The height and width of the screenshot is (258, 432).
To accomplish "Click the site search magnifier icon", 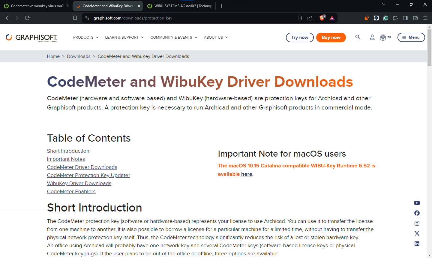I will point(358,37).
